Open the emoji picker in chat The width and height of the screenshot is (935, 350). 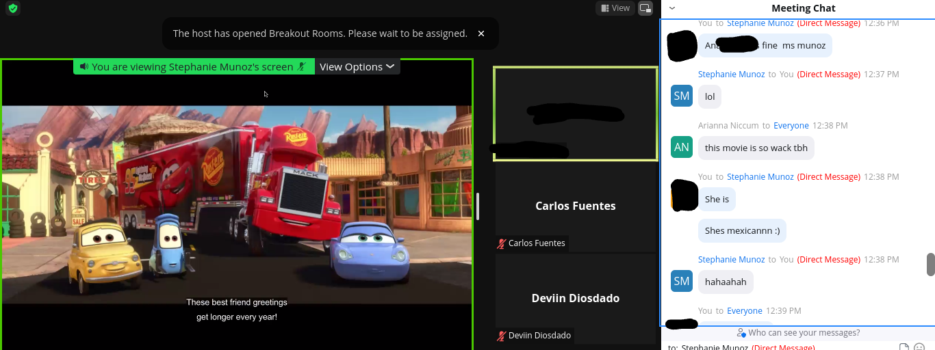coord(919,347)
